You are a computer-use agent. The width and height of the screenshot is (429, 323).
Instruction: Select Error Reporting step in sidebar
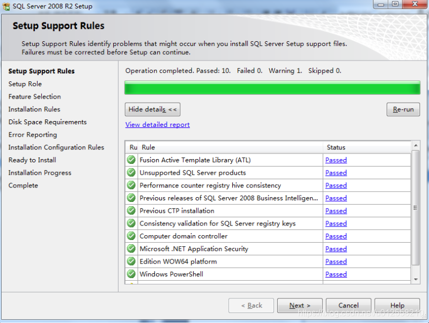[x=33, y=135]
